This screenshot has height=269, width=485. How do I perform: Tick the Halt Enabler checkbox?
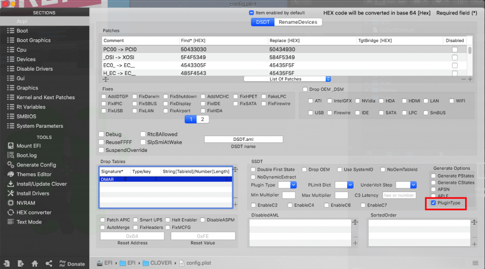(x=168, y=220)
